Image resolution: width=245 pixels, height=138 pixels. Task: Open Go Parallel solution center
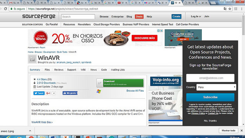[52, 25]
